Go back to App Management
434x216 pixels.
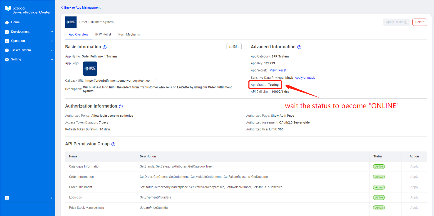[x=81, y=8]
